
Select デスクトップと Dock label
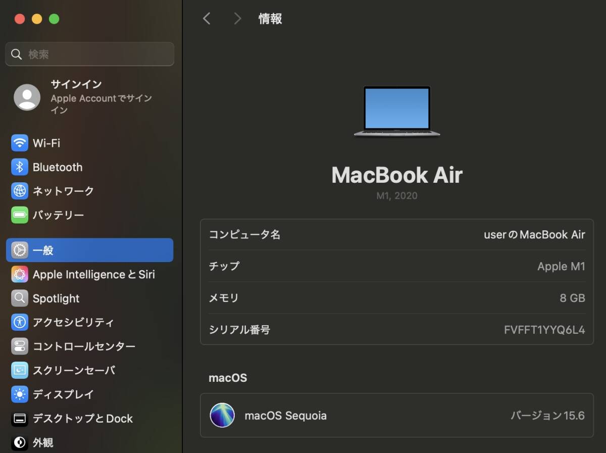click(x=83, y=419)
